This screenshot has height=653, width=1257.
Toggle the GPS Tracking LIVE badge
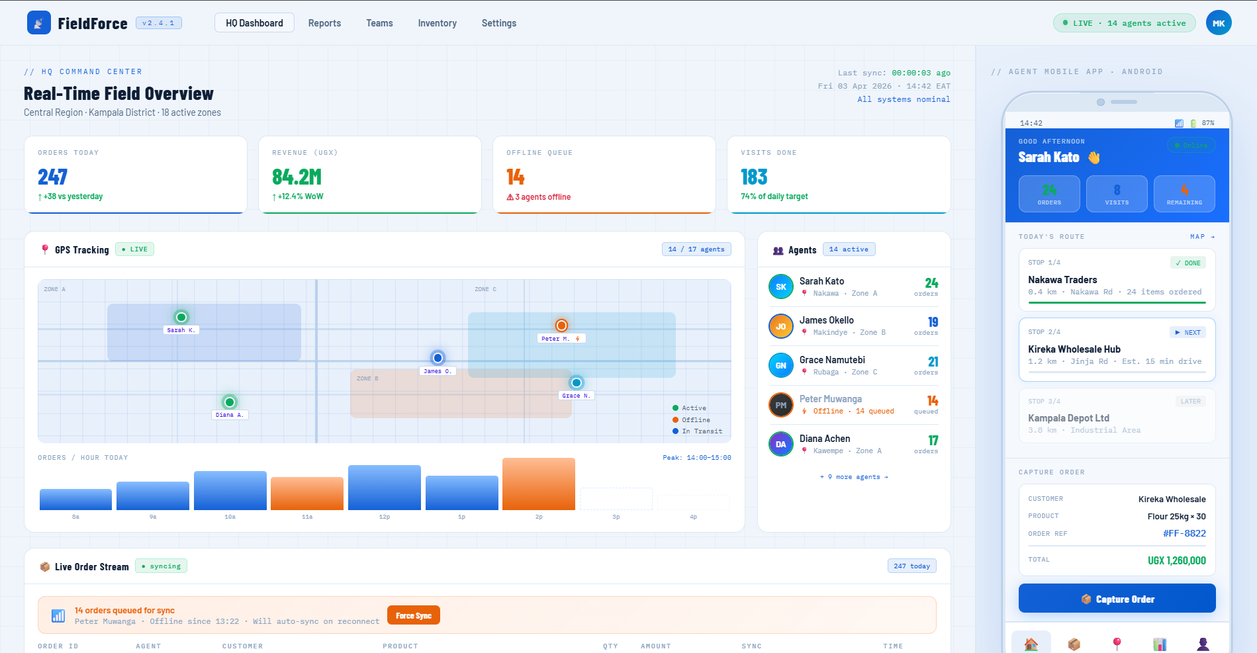point(135,249)
